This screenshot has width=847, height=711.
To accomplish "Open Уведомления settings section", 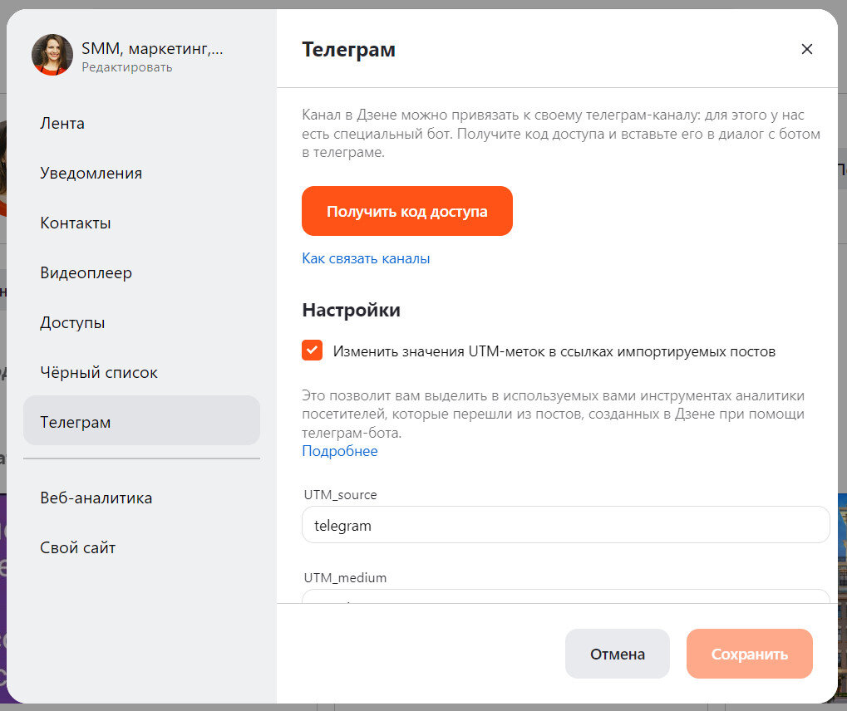I will coord(91,173).
